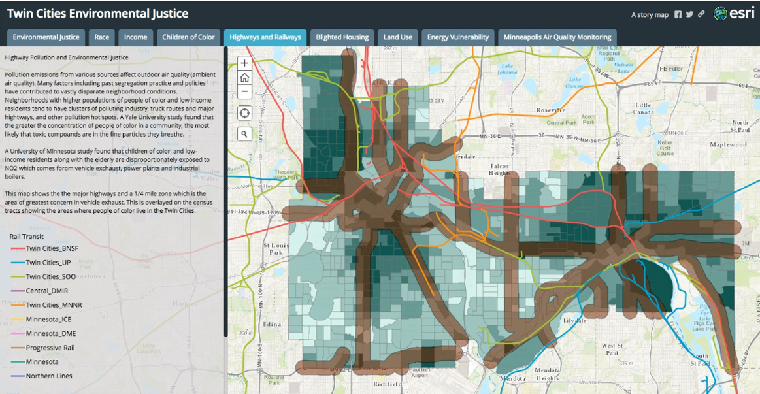Image resolution: width=760 pixels, height=394 pixels.
Task: Click the red Twin Cities_BNSF legend swatch
Action: click(x=16, y=249)
